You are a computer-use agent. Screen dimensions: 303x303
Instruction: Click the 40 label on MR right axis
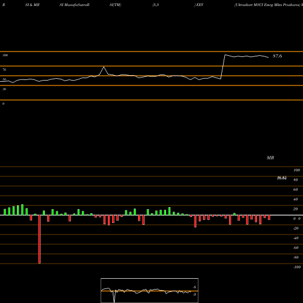[296, 199]
